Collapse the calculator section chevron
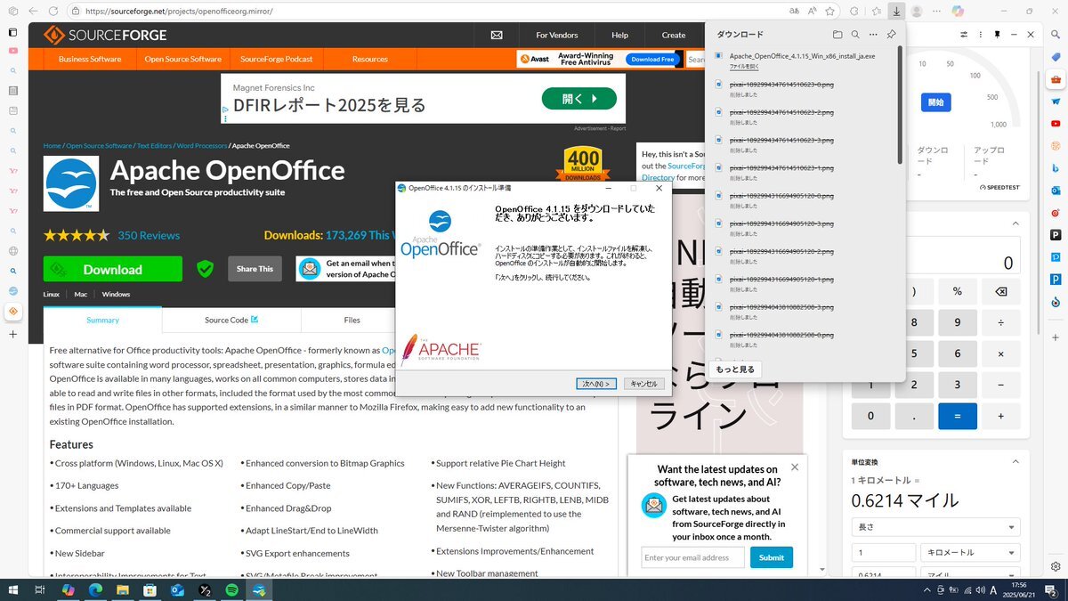Screen dimensions: 1068x601 1015,223
